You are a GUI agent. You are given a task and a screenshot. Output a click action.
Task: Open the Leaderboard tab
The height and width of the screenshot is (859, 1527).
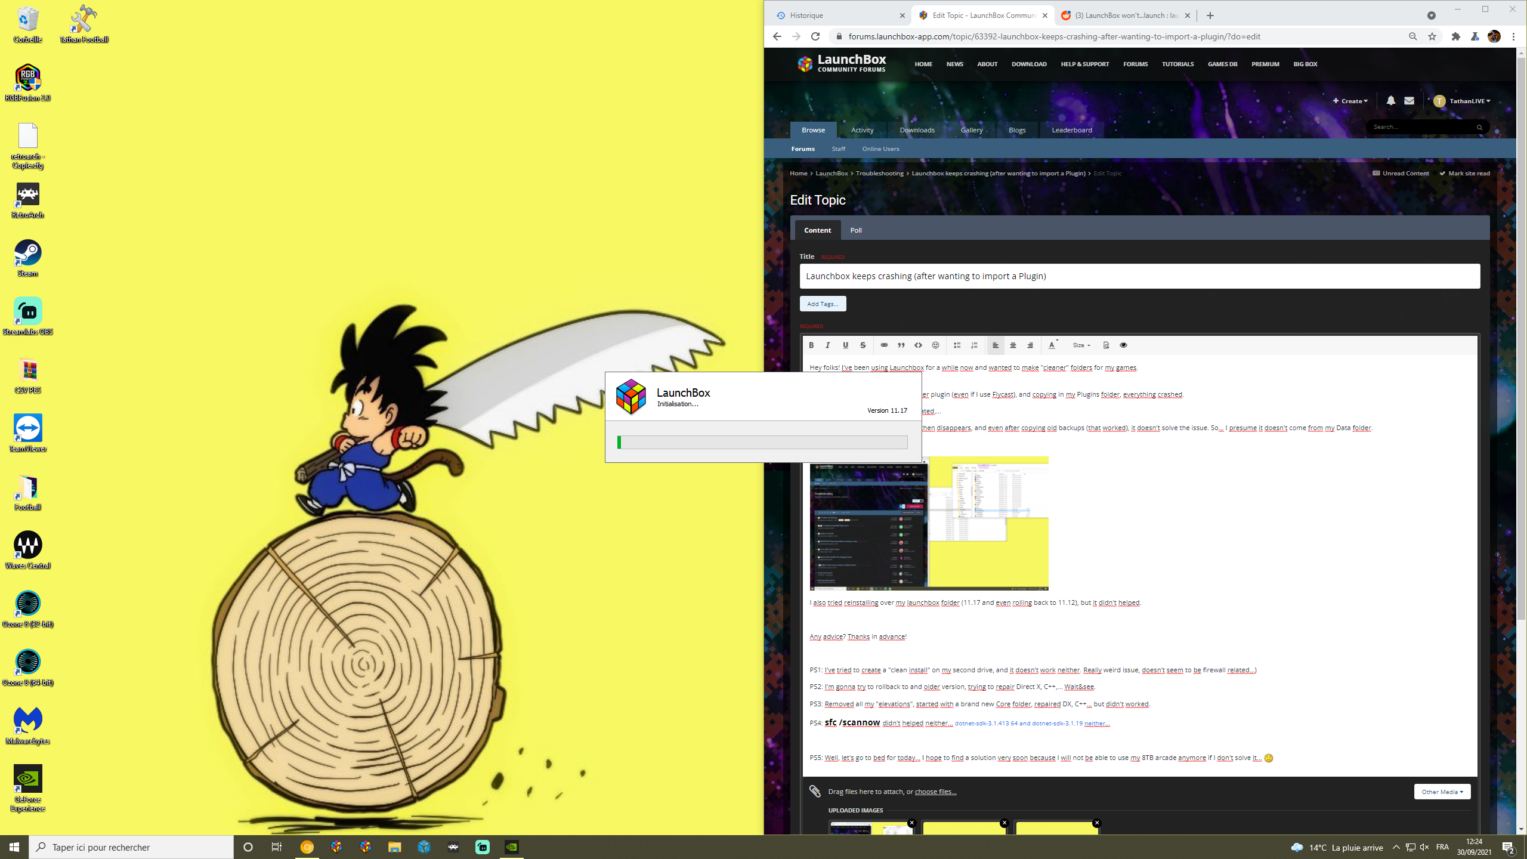[x=1072, y=130]
